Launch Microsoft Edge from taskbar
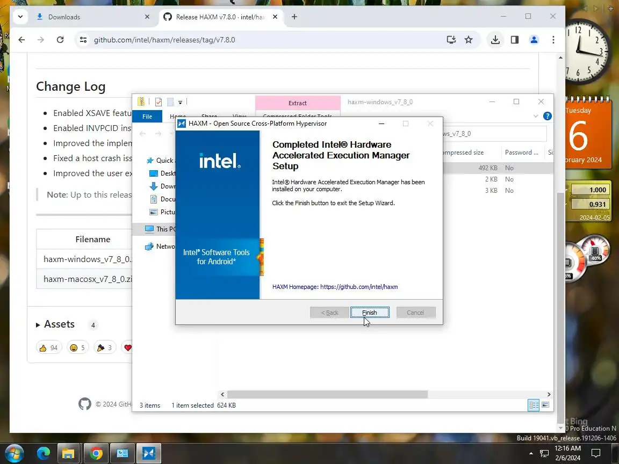The width and height of the screenshot is (619, 464). pyautogui.click(x=44, y=453)
